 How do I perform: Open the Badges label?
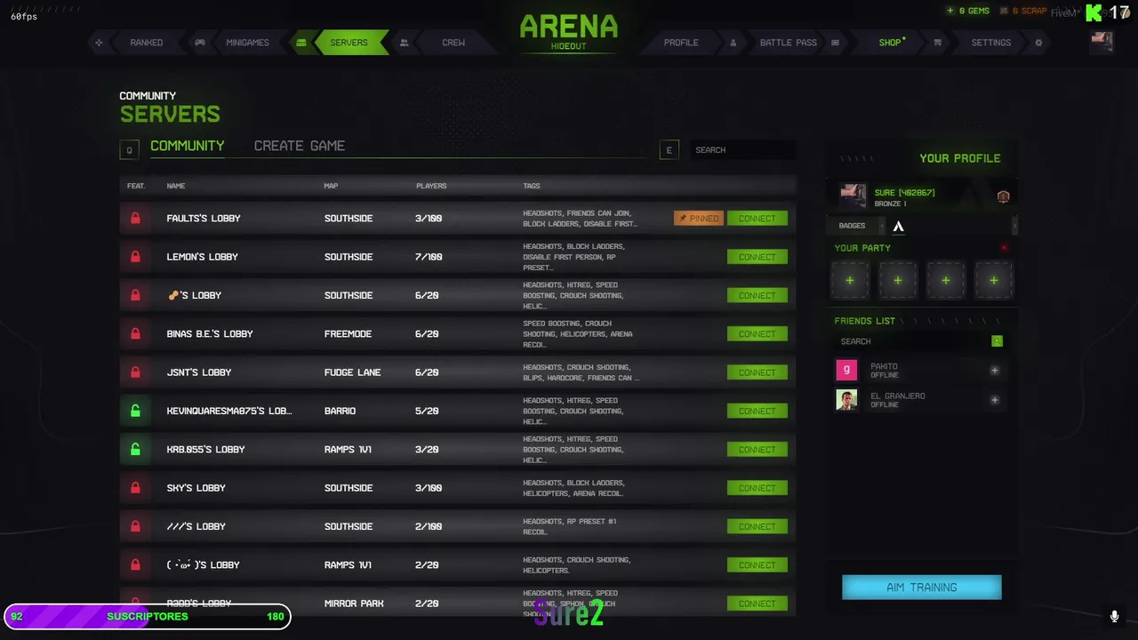click(852, 226)
